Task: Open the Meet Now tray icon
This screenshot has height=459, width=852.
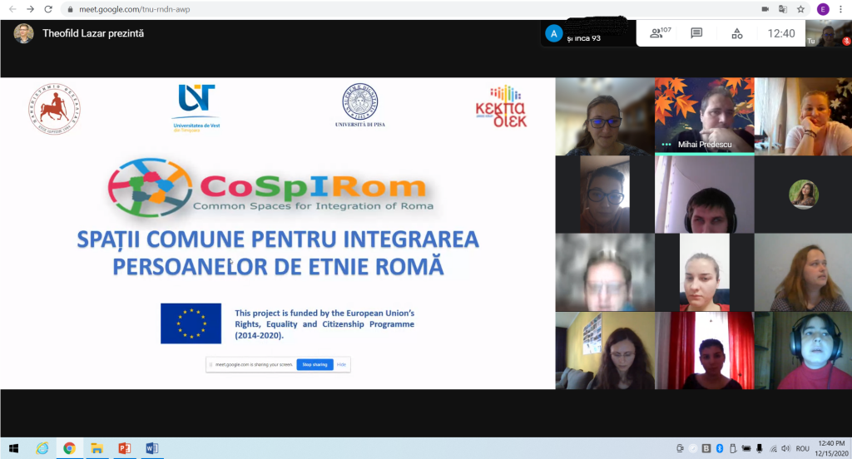Action: (x=680, y=448)
